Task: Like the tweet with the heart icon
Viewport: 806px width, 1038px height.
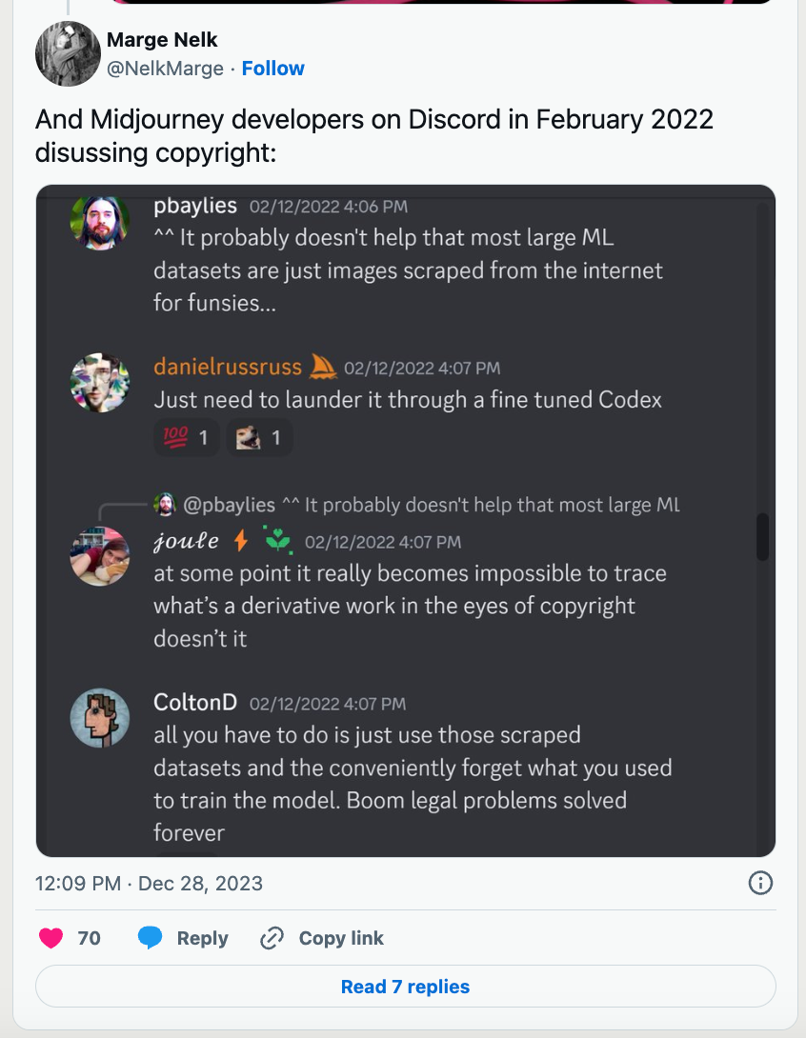Action: coord(51,938)
